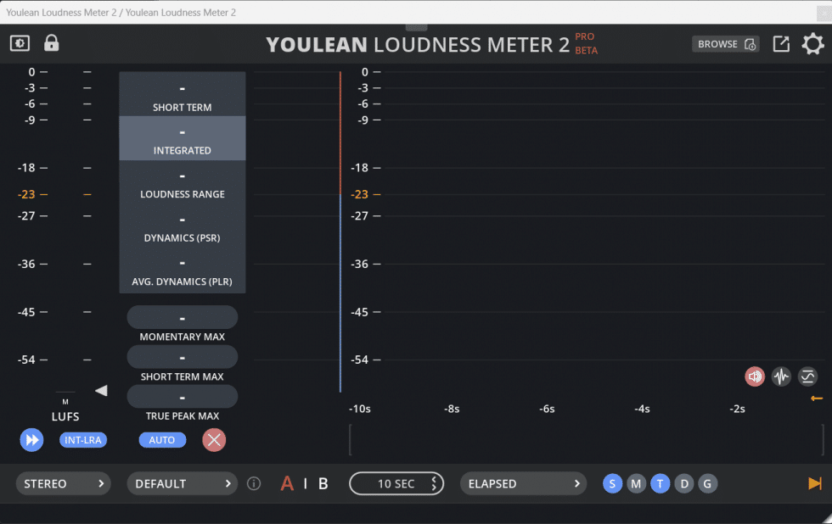Open the settings gear

pyautogui.click(x=813, y=44)
